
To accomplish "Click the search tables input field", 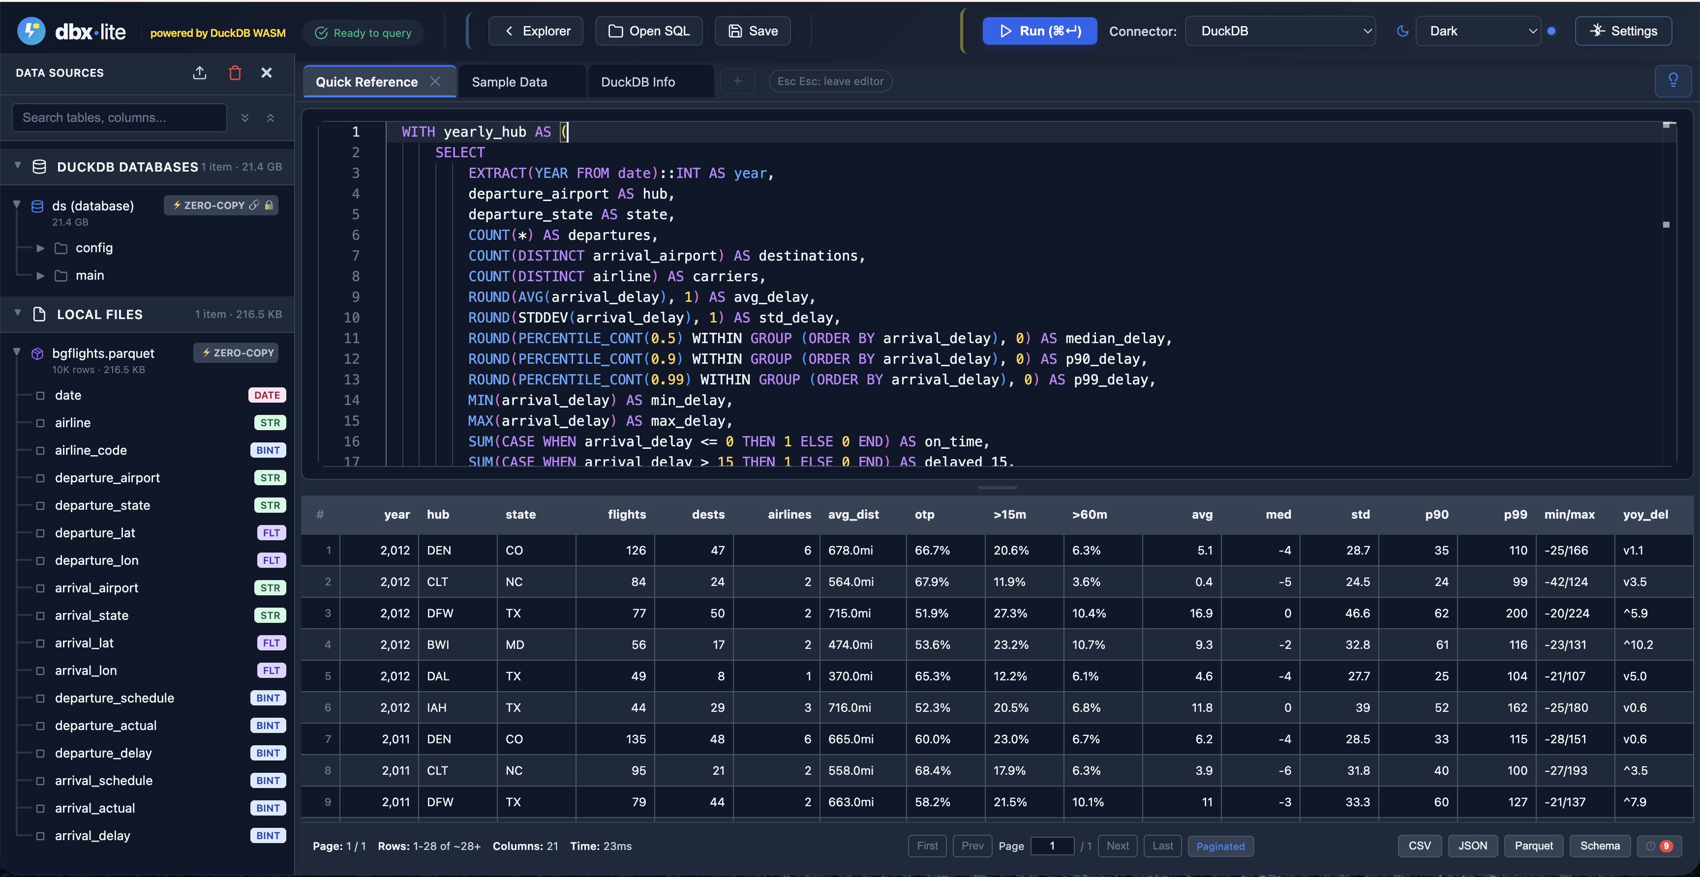I will (x=119, y=117).
